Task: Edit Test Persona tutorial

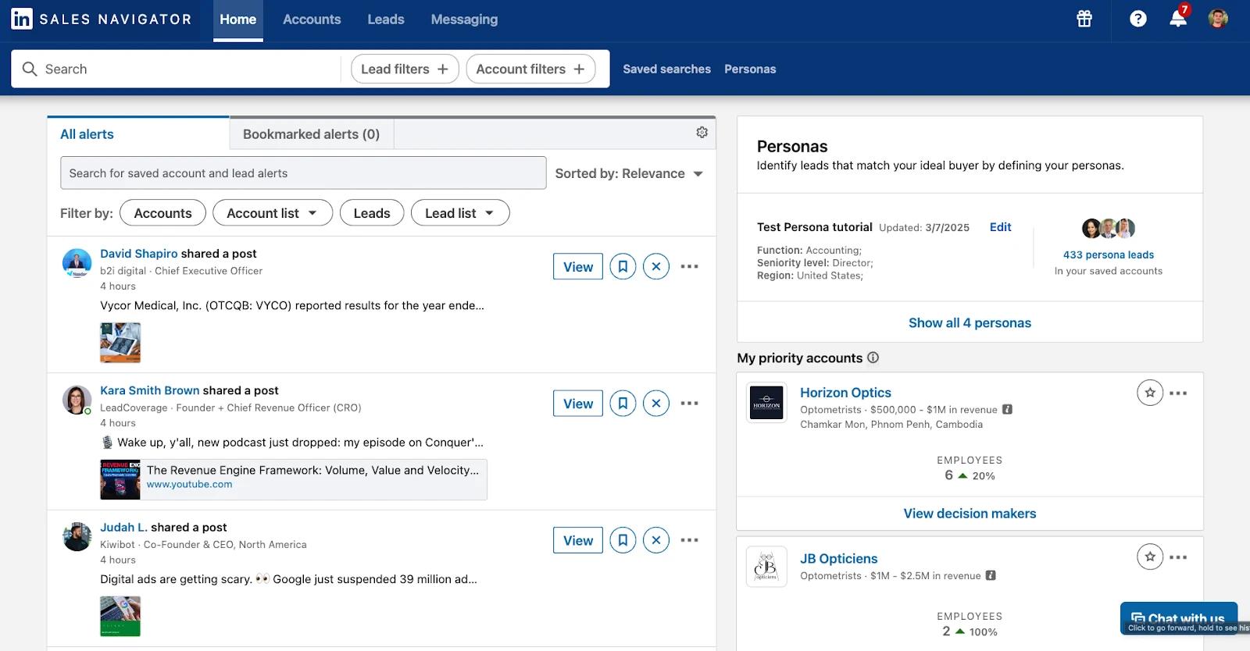Action: (x=1000, y=227)
